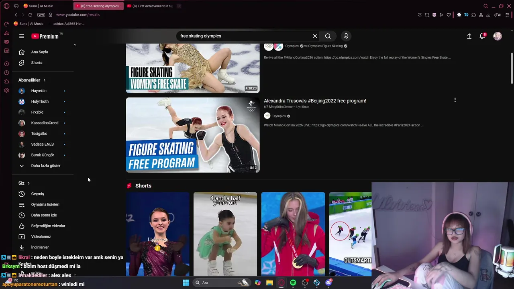Open the three-dot menu of Trusova video
This screenshot has width=514, height=289.
[455, 100]
